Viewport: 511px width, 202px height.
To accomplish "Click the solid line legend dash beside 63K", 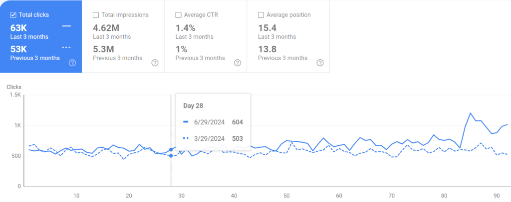I will pos(66,26).
